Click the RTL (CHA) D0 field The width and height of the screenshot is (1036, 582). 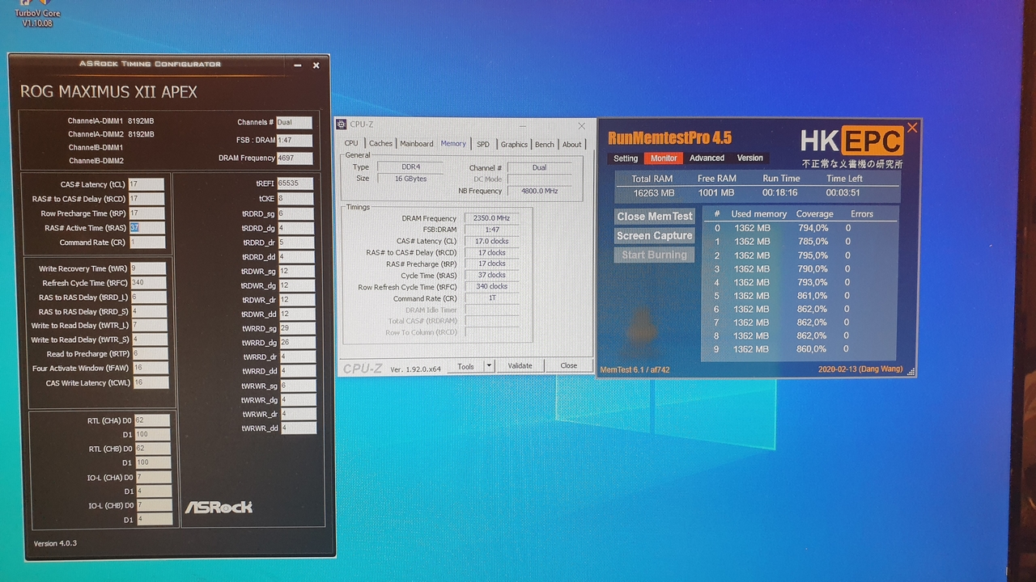[x=152, y=420]
